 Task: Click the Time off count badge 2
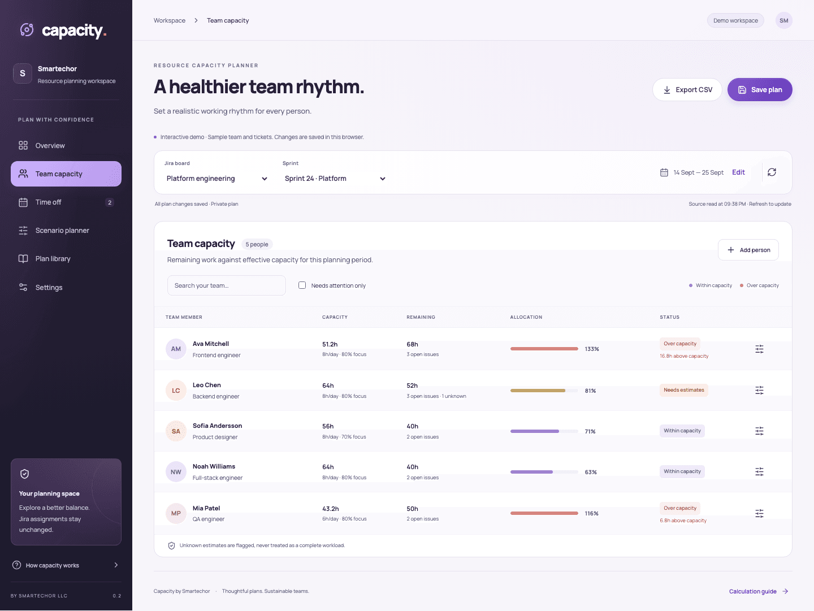click(110, 202)
